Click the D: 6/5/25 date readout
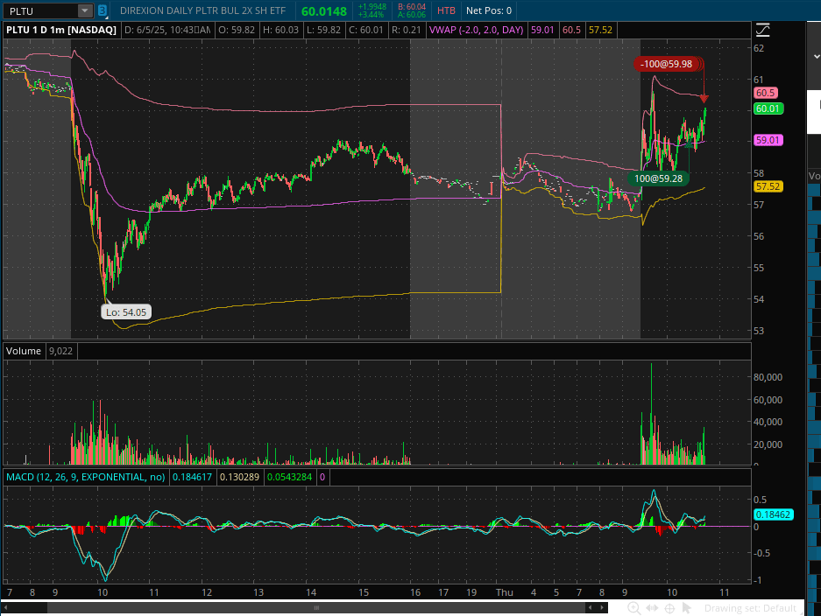Viewport: 821px width, 616px height. tap(166, 30)
